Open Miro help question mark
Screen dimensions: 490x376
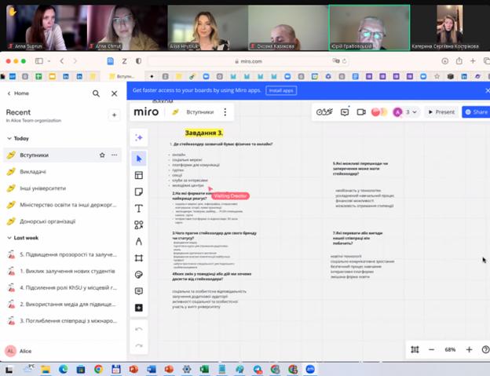485,349
